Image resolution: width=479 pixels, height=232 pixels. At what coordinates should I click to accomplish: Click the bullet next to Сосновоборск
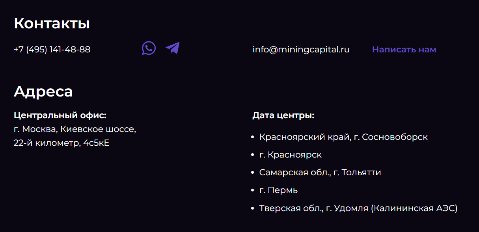tap(253, 137)
